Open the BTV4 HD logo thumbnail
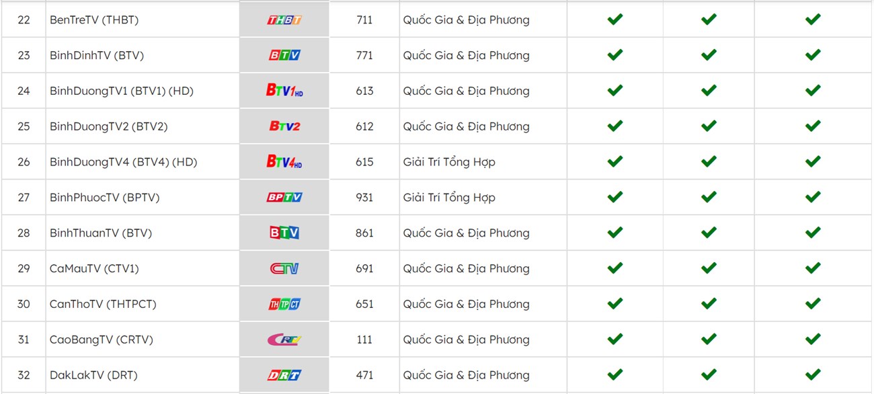 (x=284, y=162)
